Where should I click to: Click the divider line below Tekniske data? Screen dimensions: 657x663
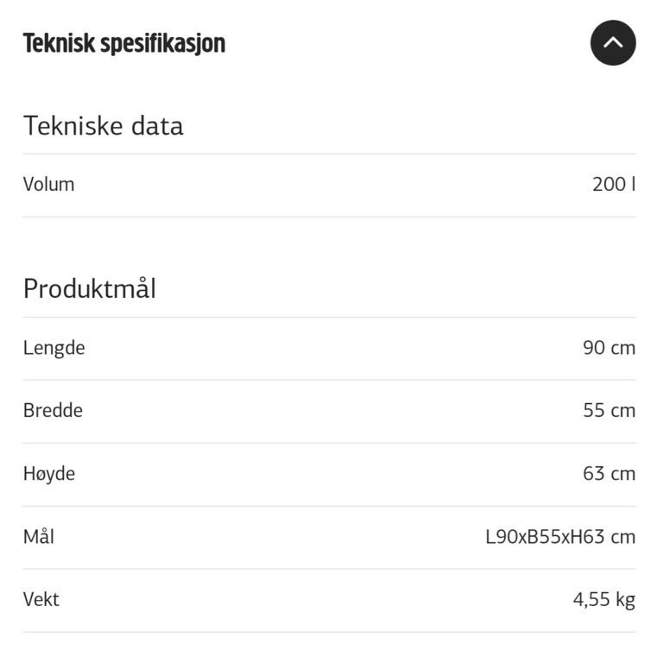(329, 154)
